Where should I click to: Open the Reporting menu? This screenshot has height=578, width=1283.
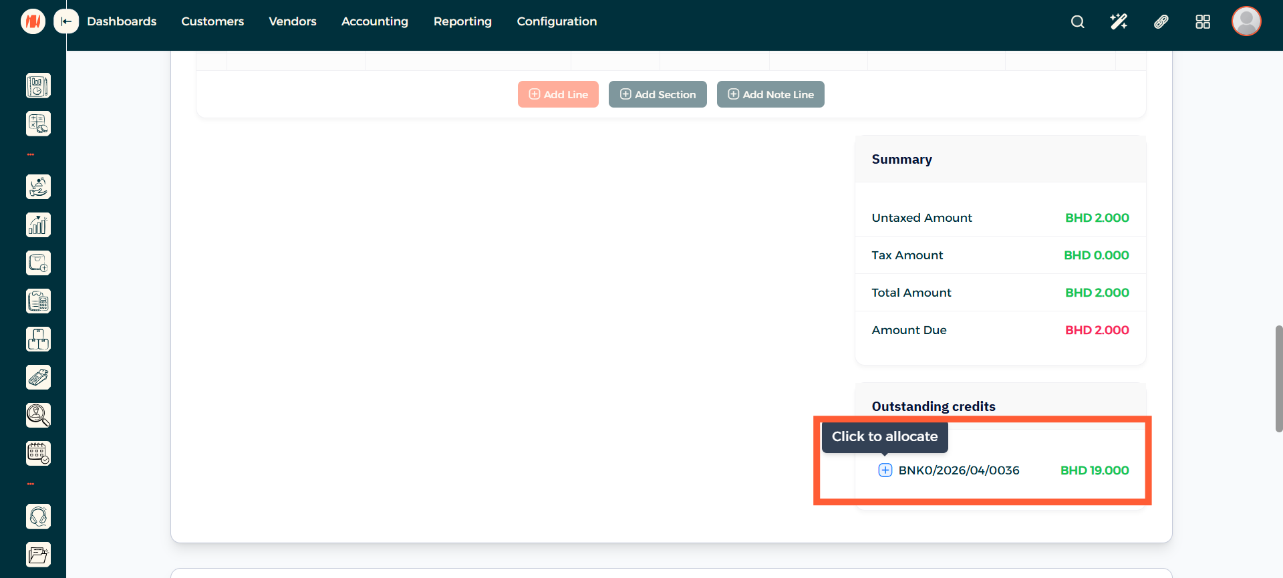tap(462, 21)
